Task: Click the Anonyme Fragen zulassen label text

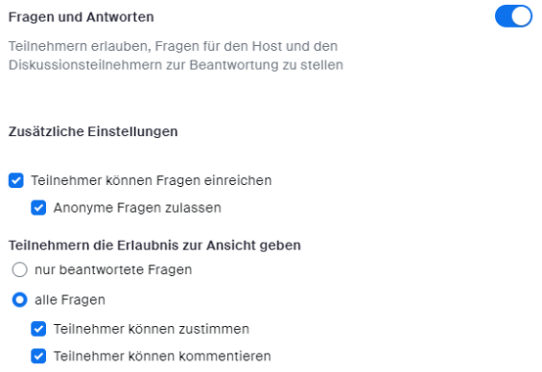Action: pyautogui.click(x=137, y=208)
